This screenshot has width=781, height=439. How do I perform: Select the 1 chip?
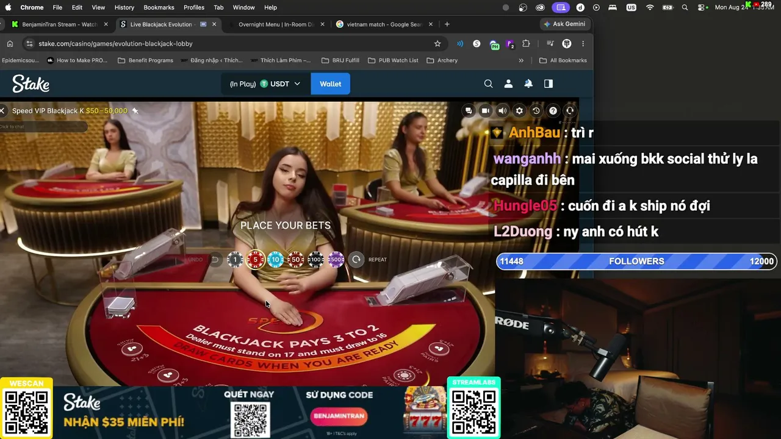[236, 260]
